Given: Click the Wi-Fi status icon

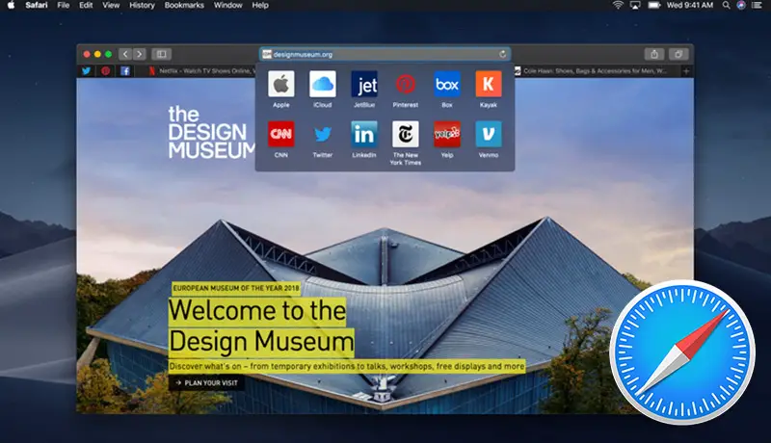Looking at the screenshot, I should 618,6.
